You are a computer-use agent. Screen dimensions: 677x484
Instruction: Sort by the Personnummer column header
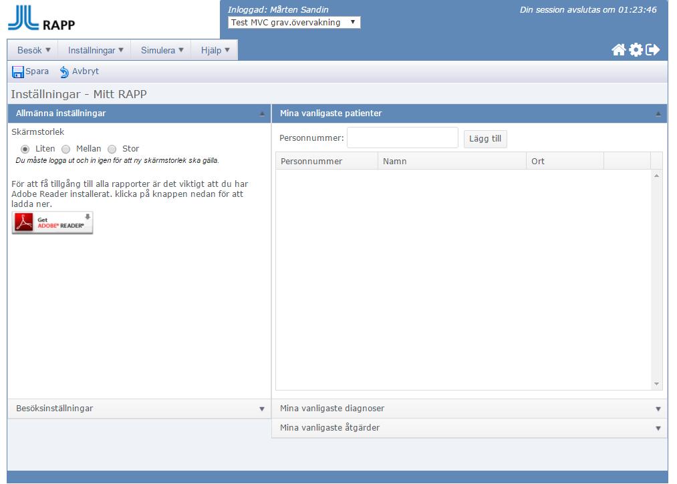(x=327, y=162)
